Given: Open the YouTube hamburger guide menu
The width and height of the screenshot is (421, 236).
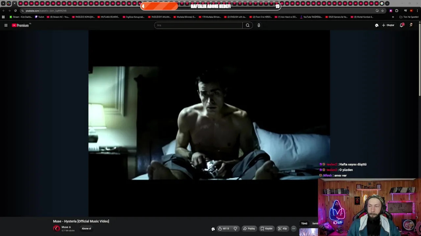Looking at the screenshot, I should click(x=6, y=25).
